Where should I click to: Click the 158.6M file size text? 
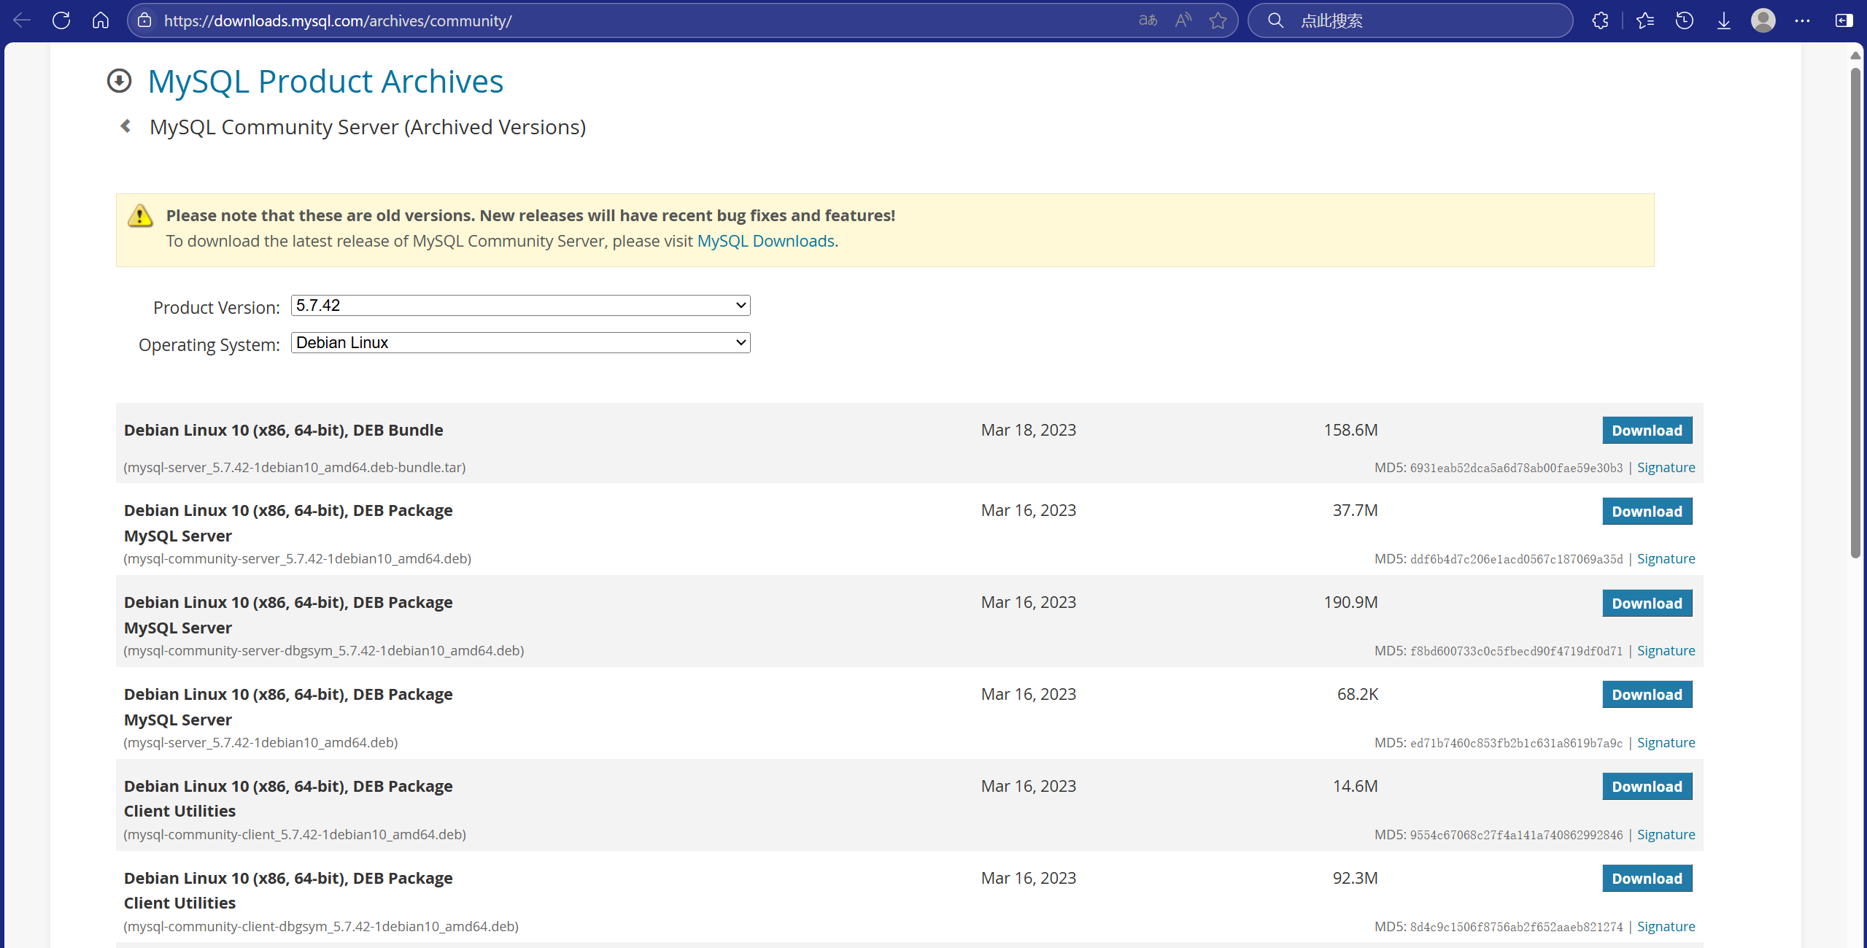[x=1350, y=430]
